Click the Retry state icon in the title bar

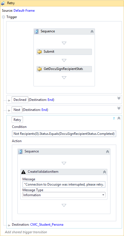pos(3,3)
